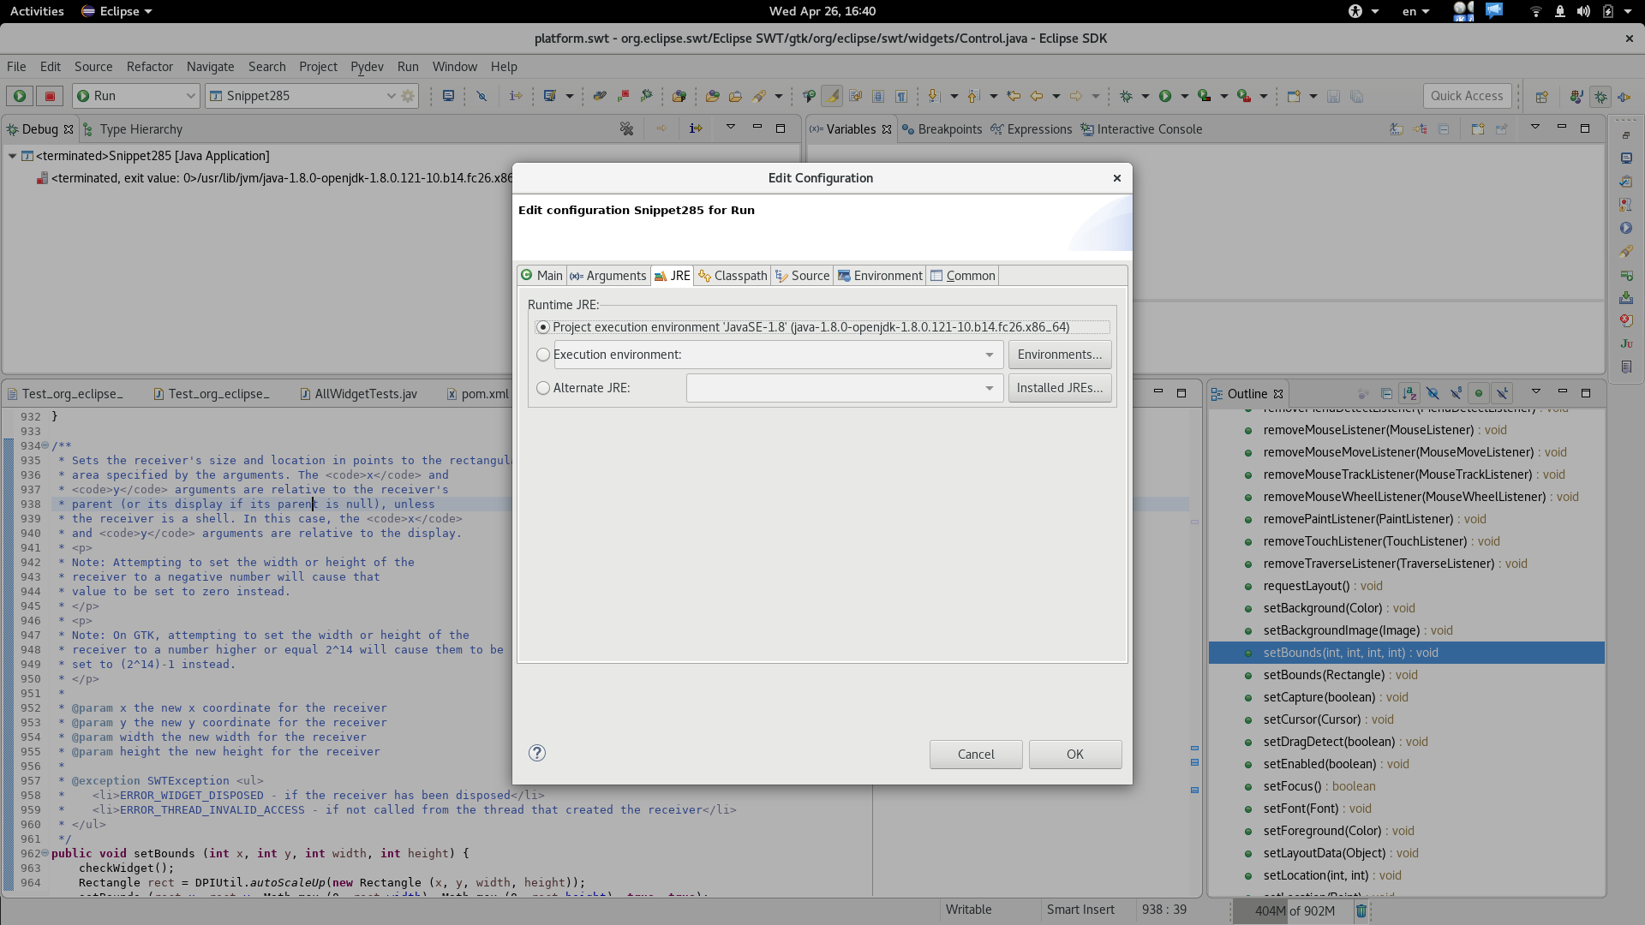
Task: Click the Environments... button
Action: click(1060, 355)
